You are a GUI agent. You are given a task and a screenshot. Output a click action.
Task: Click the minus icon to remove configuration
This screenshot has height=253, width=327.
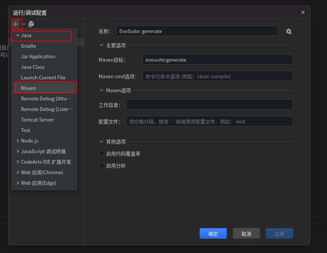click(24, 24)
